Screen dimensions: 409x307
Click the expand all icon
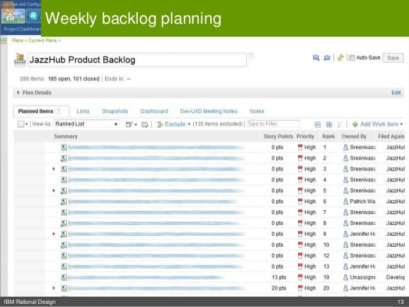pyautogui.click(x=329, y=125)
